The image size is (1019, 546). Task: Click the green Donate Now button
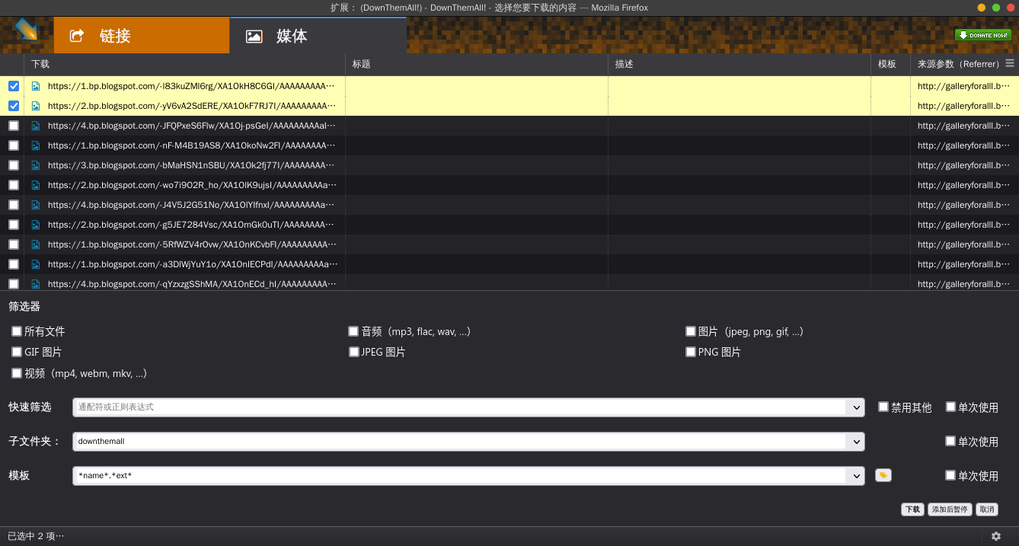(x=982, y=35)
